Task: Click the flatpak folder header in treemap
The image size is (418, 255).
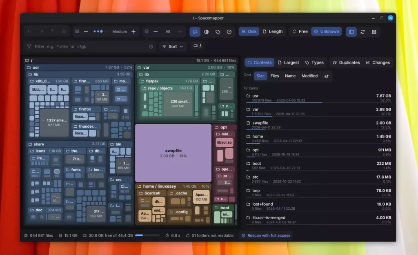Action: pos(169,81)
